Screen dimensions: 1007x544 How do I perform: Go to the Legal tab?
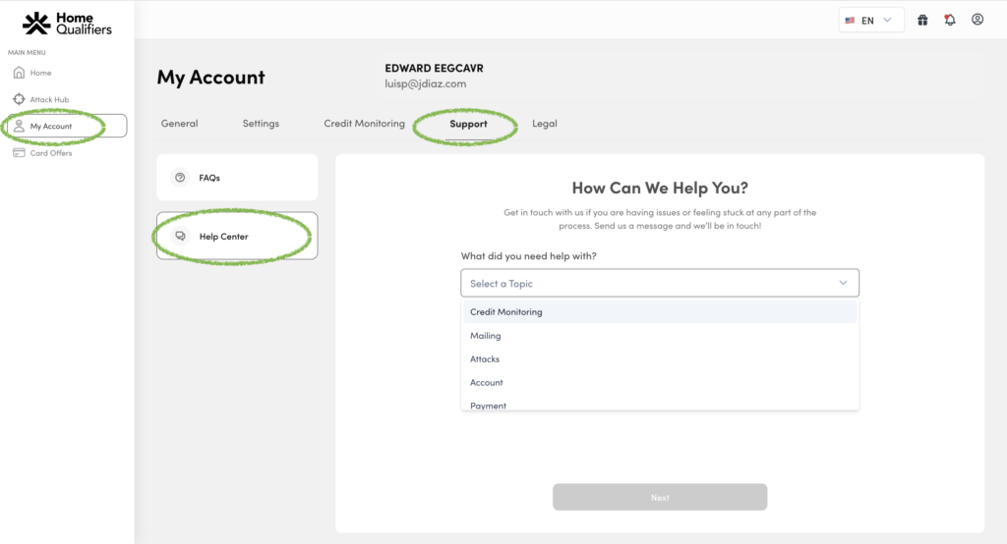545,124
